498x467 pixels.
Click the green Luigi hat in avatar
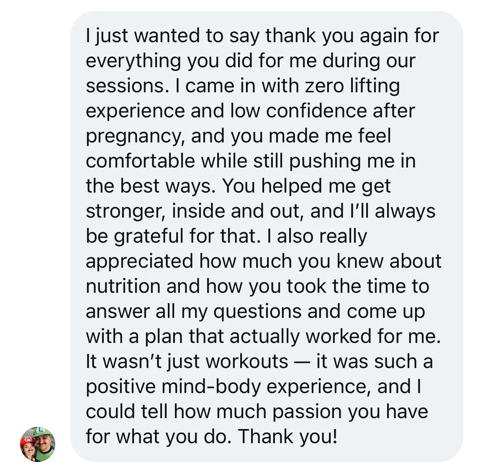(x=42, y=432)
